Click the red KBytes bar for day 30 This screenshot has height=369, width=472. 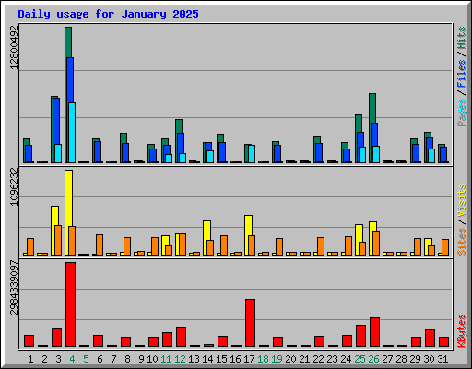pos(430,339)
